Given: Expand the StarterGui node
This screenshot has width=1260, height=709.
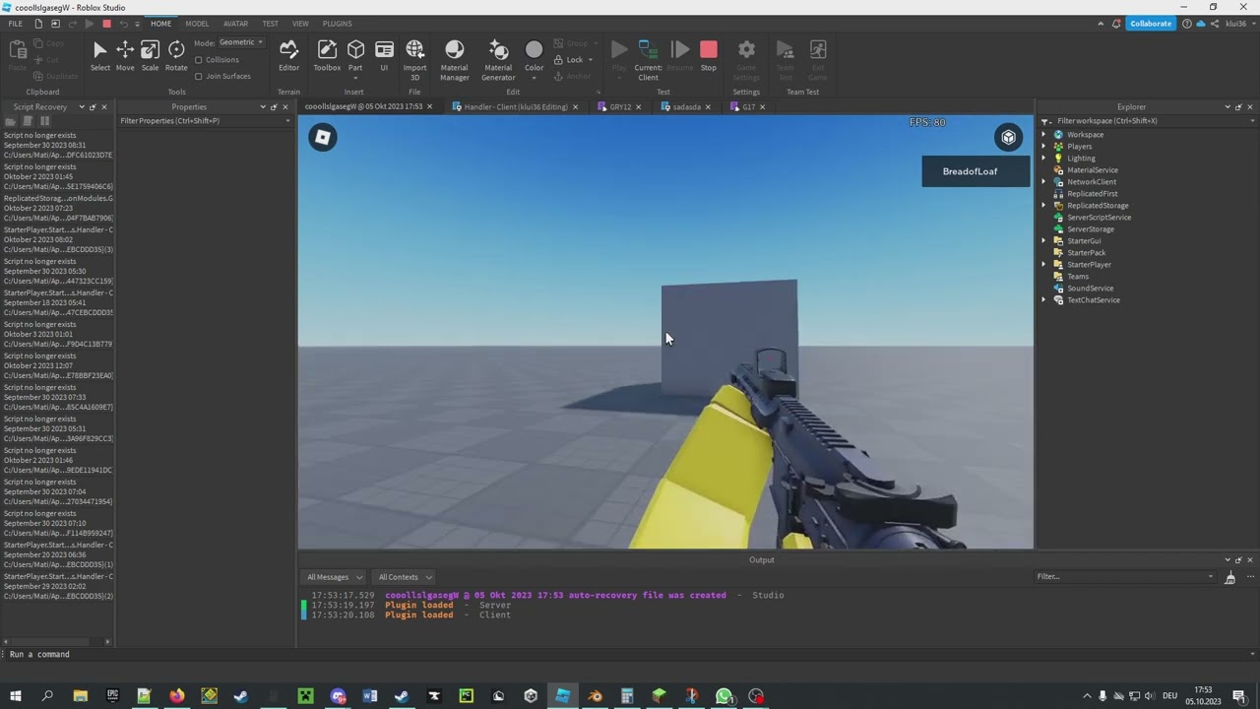Looking at the screenshot, I should [1044, 241].
